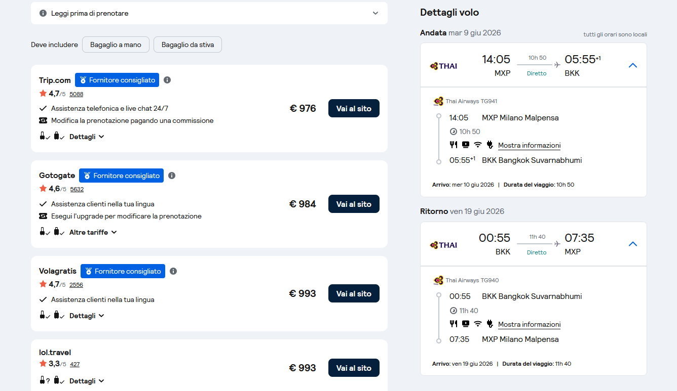Expand Gotogate 'Altre tariffe' dropdown

[93, 232]
